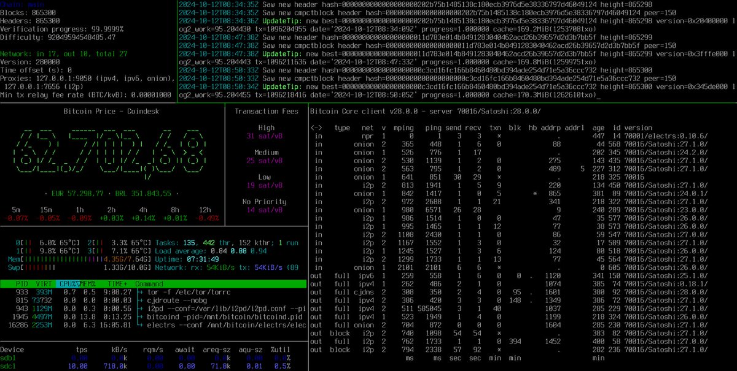Click the TIME+ column header in htop
The width and height of the screenshot is (737, 371).
coord(119,284)
